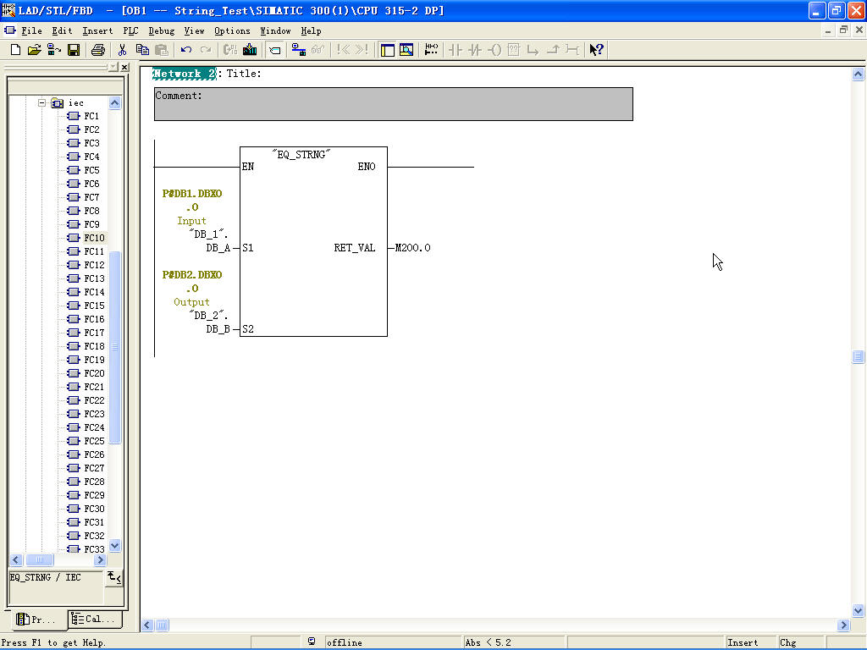The image size is (867, 650).
Task: Click the Save diskette icon
Action: click(x=73, y=50)
